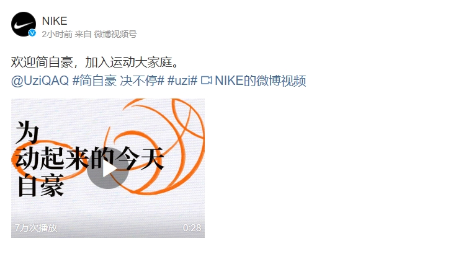Click the video camera icon before NIKE的微博视频

click(206, 81)
